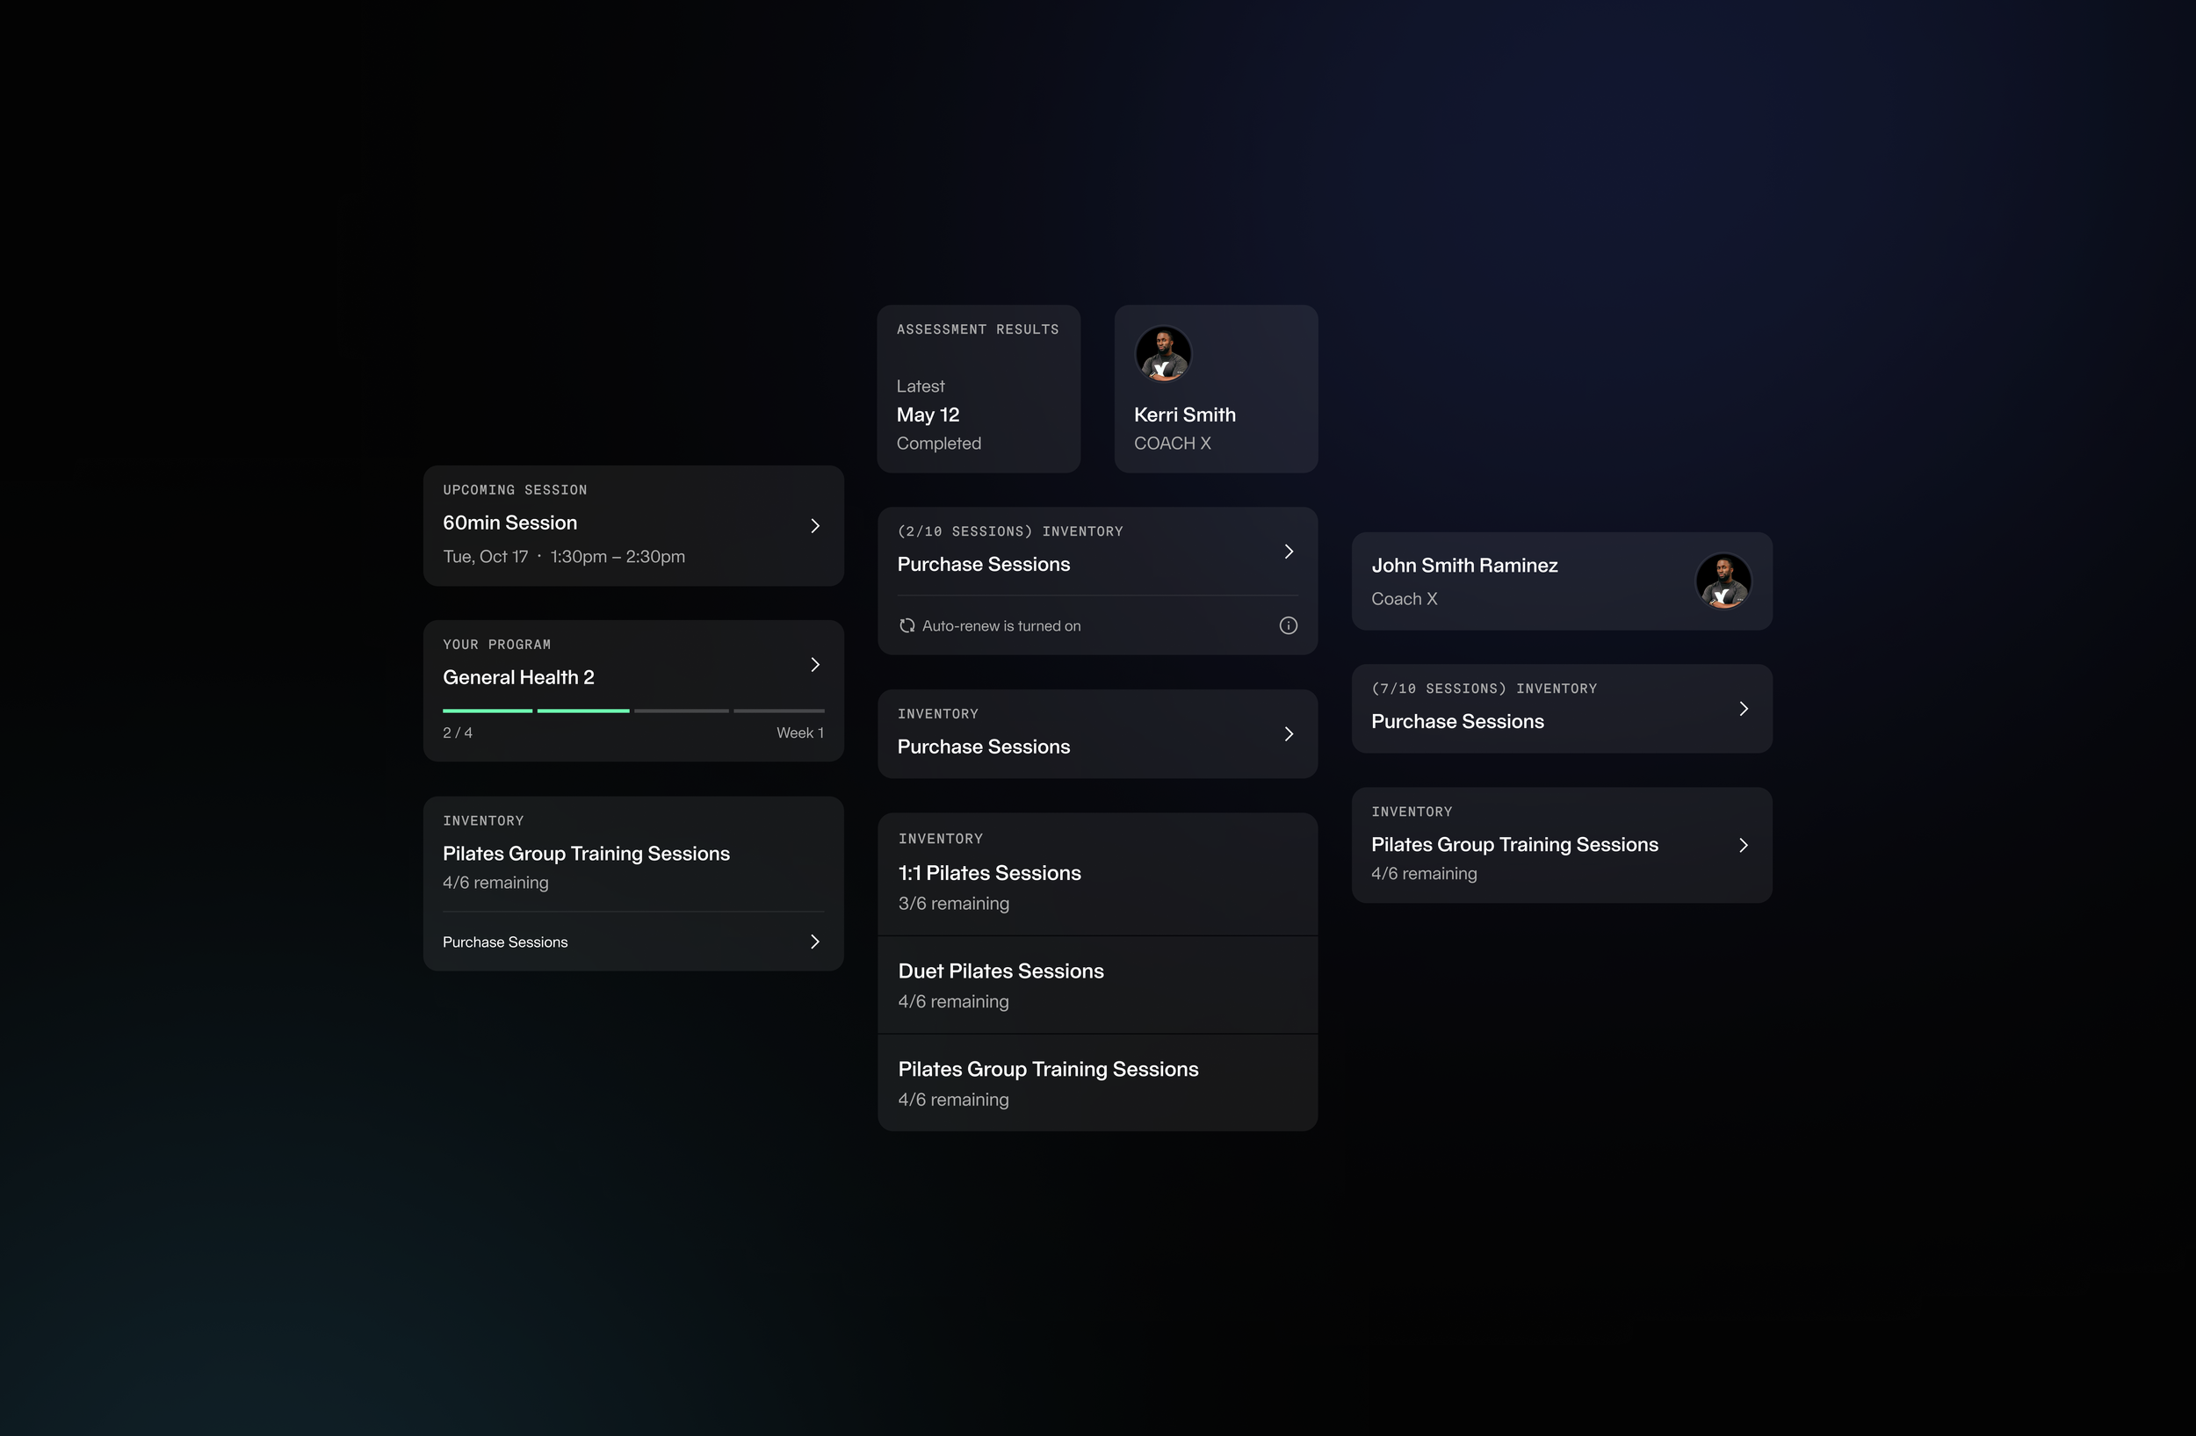Viewport: 2196px width, 1436px height.
Task: Click Kerri Smith's coach avatar
Action: coord(1163,354)
